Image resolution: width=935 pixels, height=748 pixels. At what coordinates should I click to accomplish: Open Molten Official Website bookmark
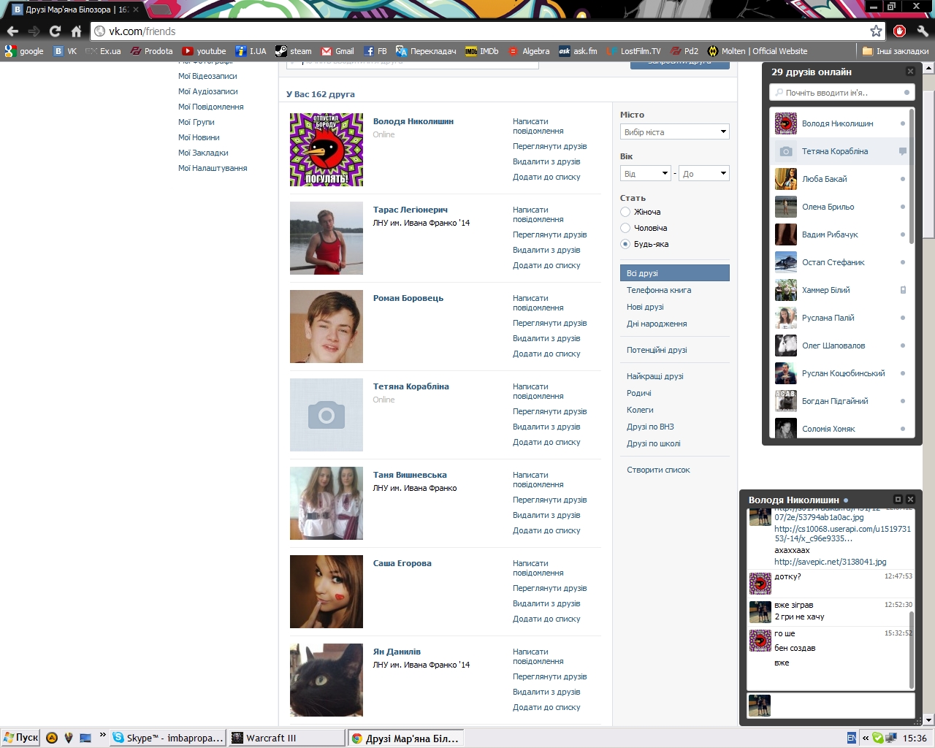(x=757, y=51)
